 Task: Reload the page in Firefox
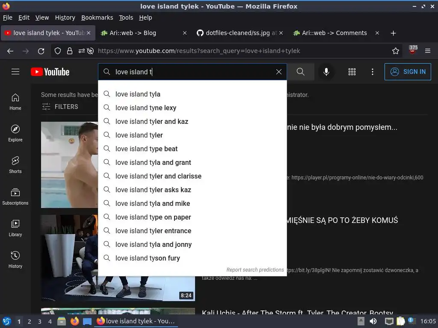coord(41,51)
